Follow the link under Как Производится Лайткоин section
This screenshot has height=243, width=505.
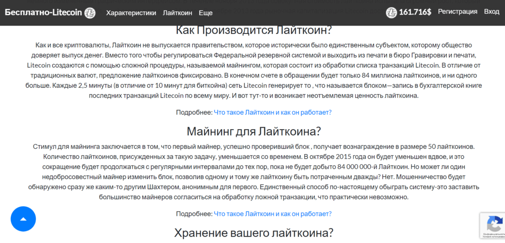272,112
